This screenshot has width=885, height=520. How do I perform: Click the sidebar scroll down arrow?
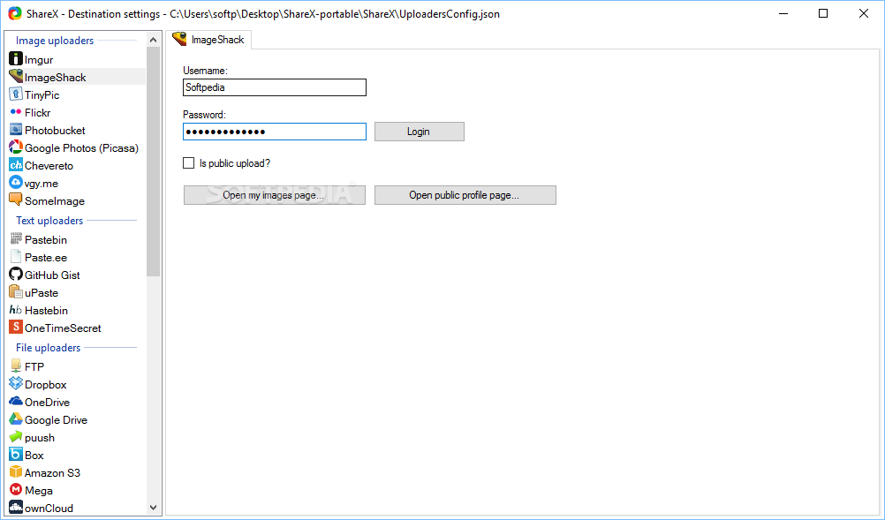pyautogui.click(x=153, y=508)
